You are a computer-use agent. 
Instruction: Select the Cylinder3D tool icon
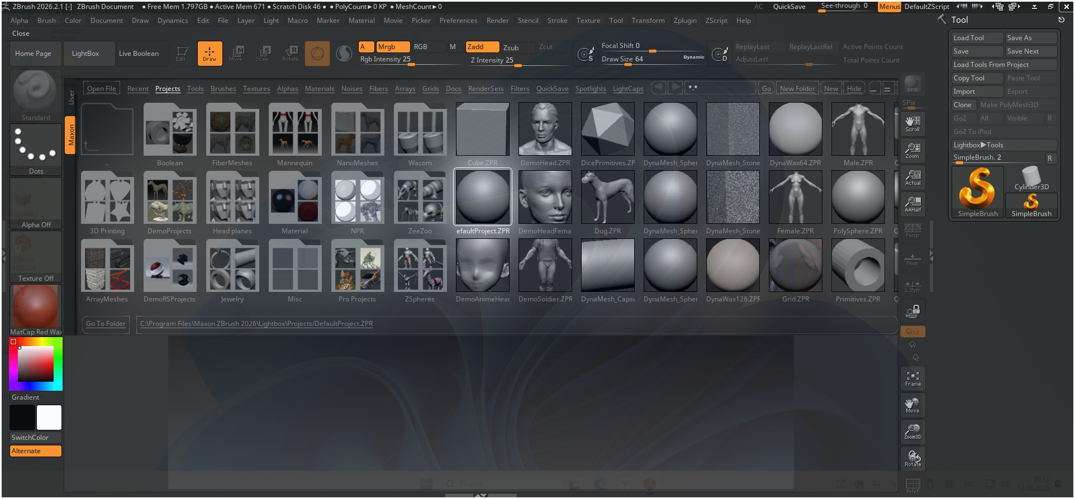coord(1031,179)
